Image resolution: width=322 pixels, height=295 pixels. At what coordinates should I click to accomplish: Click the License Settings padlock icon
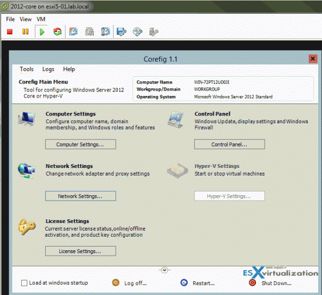point(27,226)
